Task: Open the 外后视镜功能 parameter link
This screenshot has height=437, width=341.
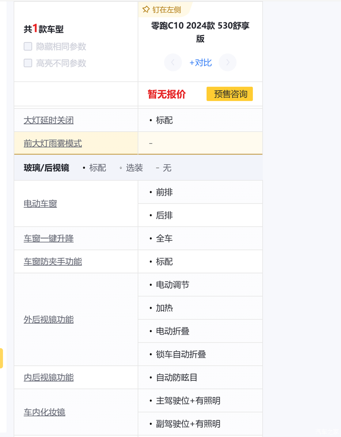Action: [49, 319]
